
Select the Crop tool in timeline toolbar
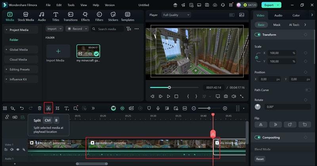pyautogui.click(x=57, y=108)
